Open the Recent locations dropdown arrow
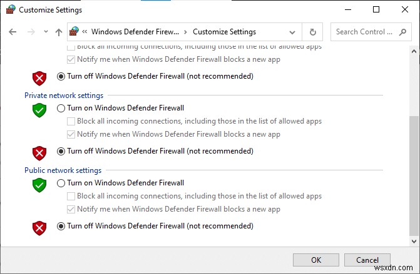This screenshot has width=420, height=274. (46, 32)
